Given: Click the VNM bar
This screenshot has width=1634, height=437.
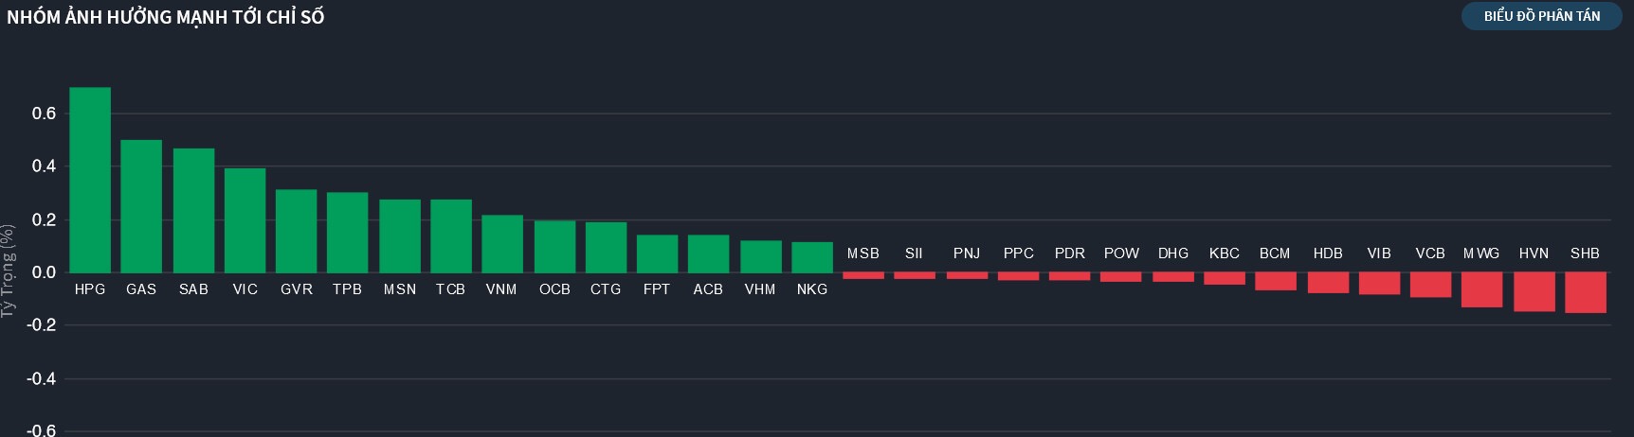Looking at the screenshot, I should 502,244.
